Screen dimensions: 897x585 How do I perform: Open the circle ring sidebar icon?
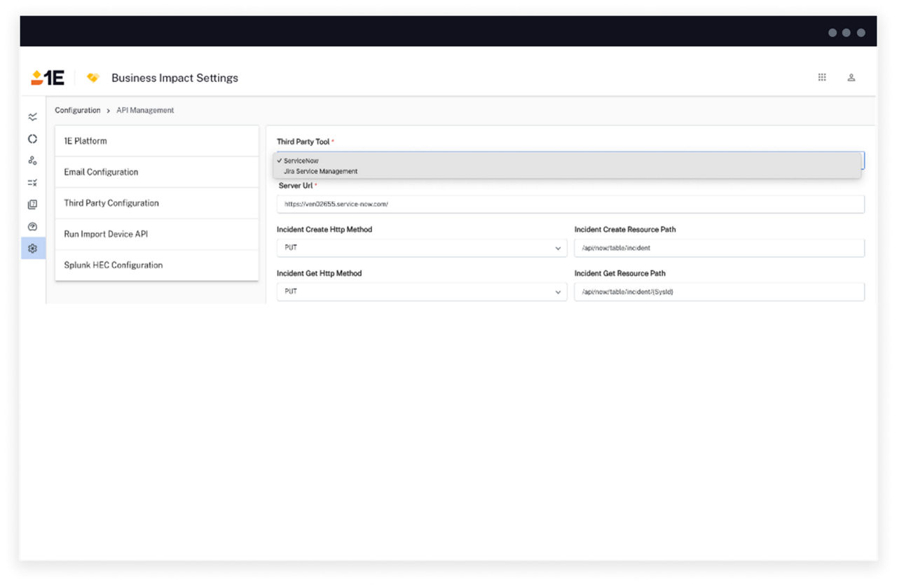[32, 139]
